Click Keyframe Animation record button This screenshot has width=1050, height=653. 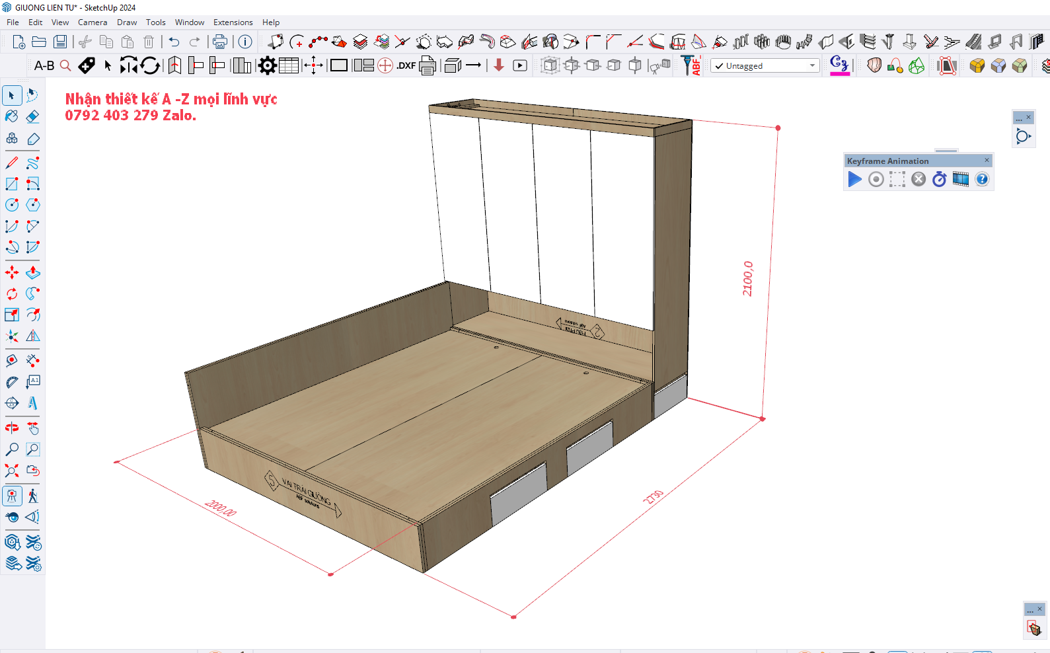click(876, 179)
